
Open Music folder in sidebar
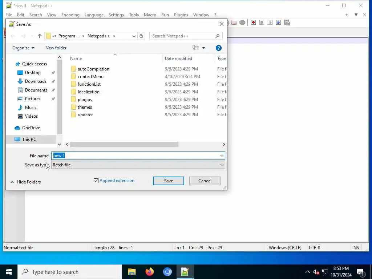pos(31,108)
